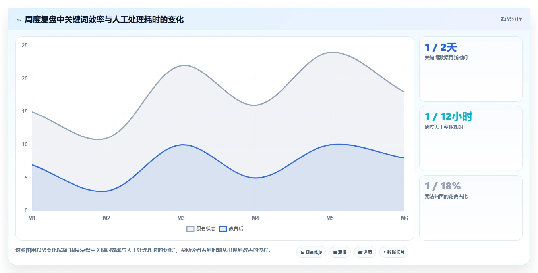Image resolution: width=538 pixels, height=273 pixels.
Task: Click the 15 y-axis tick label
Action: click(x=25, y=112)
